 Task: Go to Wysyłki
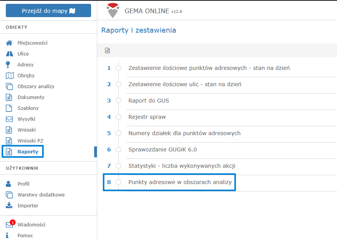(26, 119)
